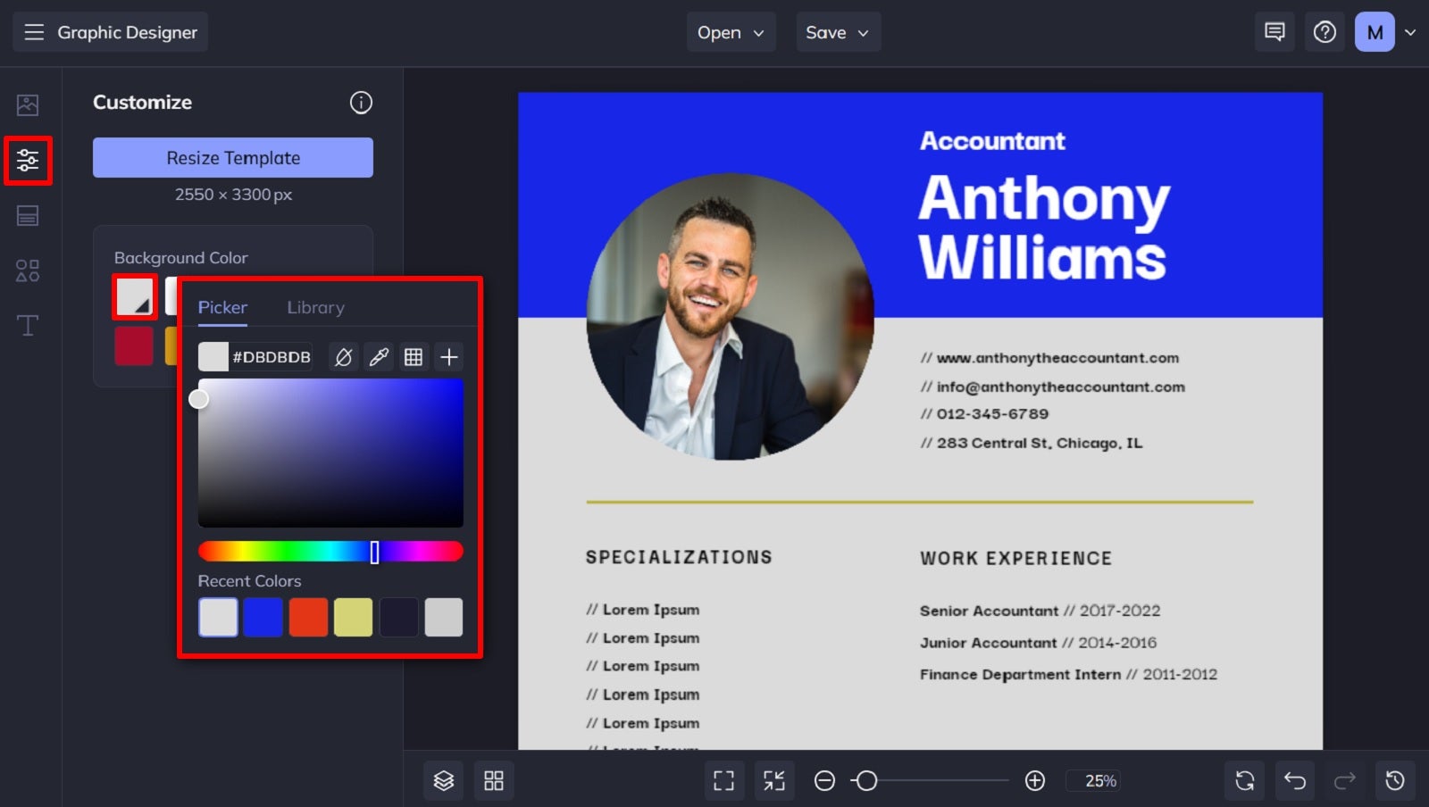Click the Resize Template button
Viewport: 1429px width, 807px height.
[231, 157]
